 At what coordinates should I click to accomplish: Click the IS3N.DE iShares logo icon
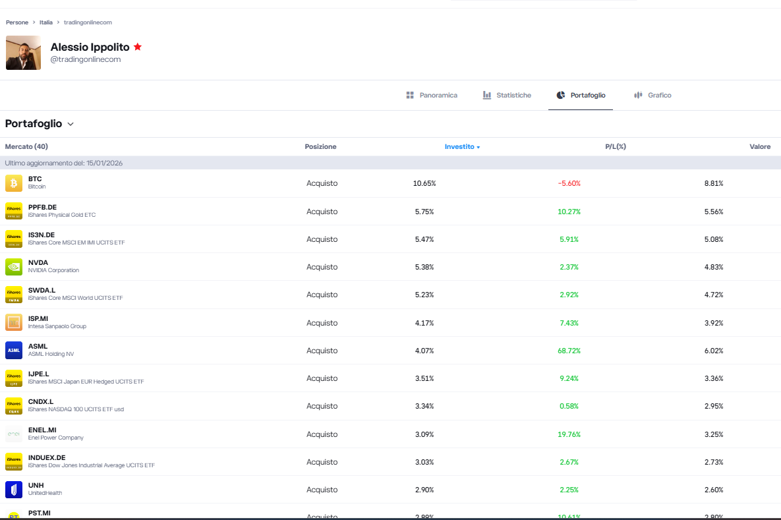coord(13,239)
